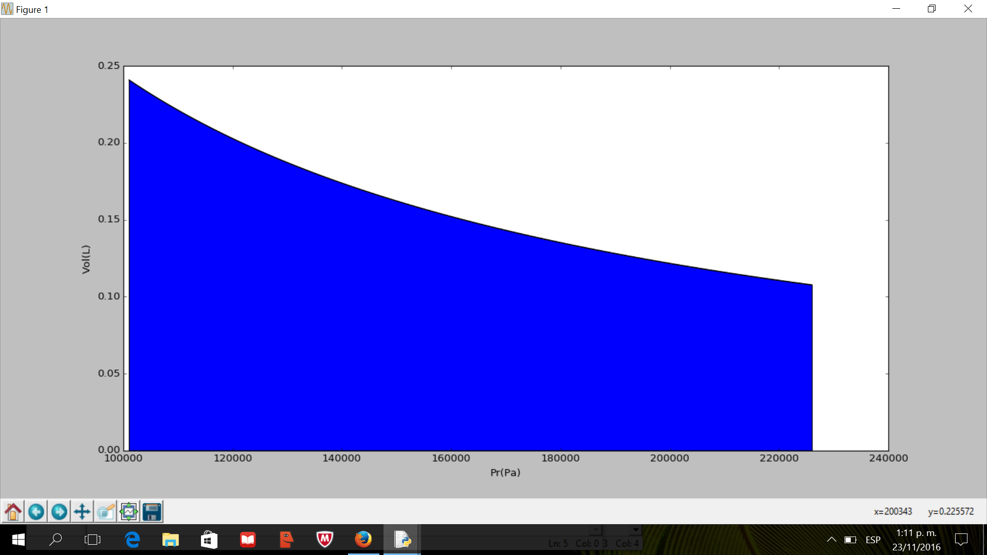Activate the Pan axes tool
Viewport: 987px width, 555px height.
coord(82,512)
